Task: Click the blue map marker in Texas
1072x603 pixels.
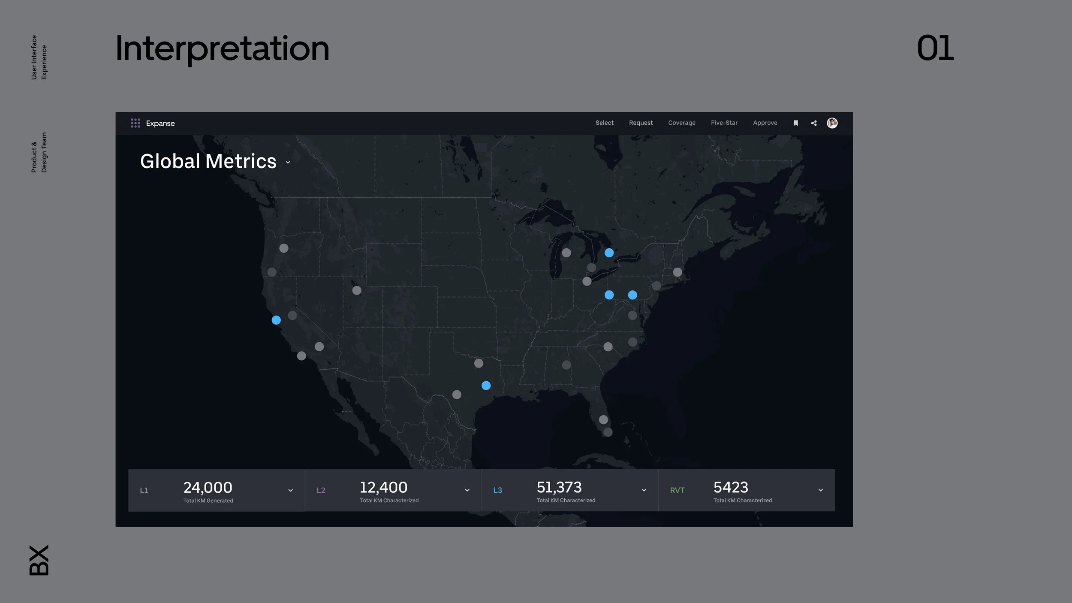Action: (x=486, y=386)
